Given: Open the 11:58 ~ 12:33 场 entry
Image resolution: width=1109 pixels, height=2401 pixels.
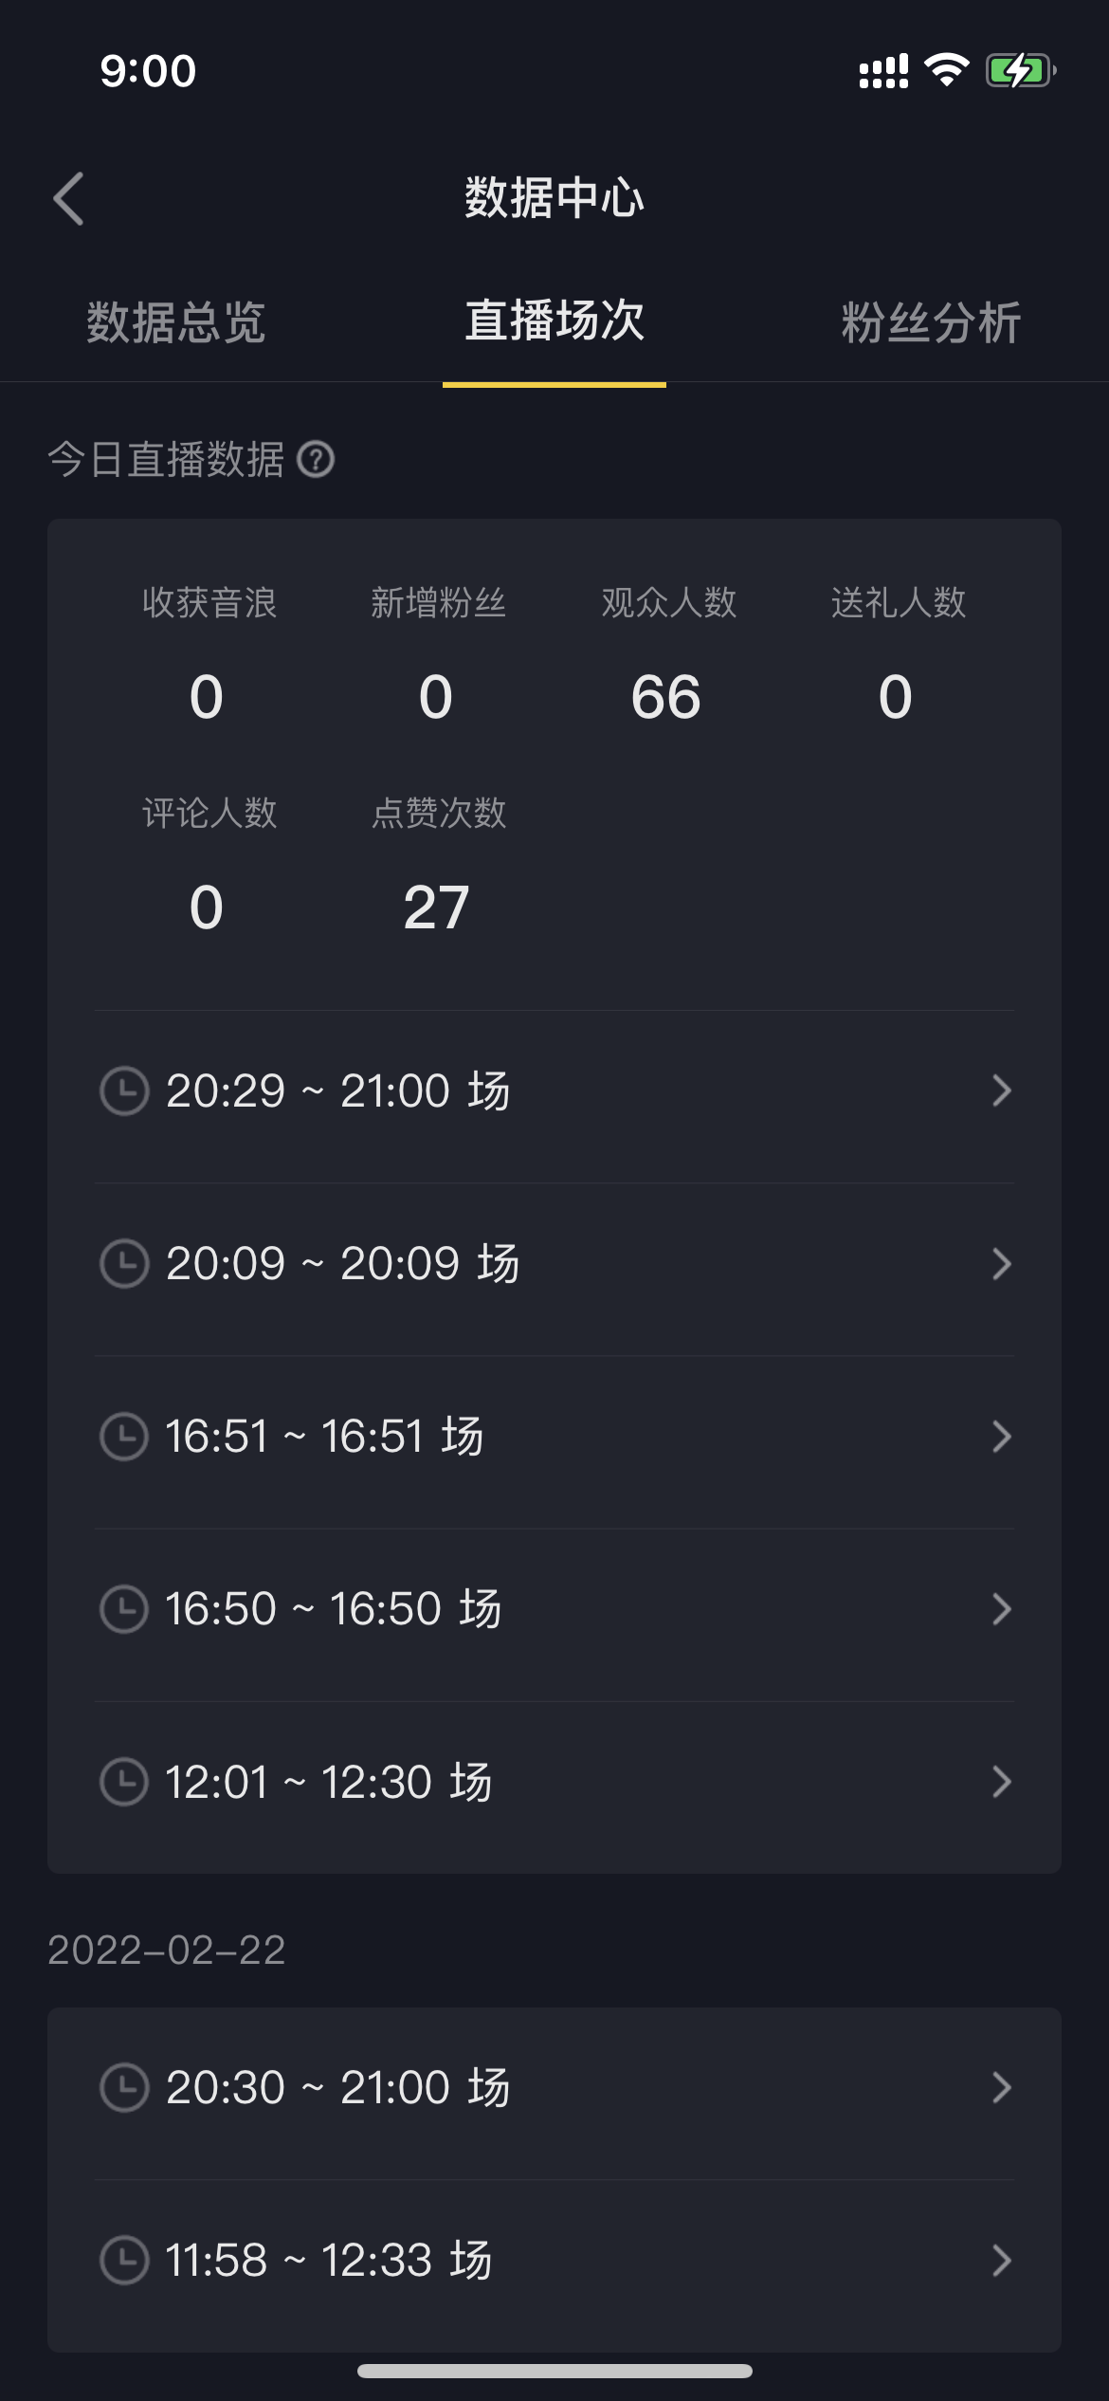Looking at the screenshot, I should pos(329,2260).
